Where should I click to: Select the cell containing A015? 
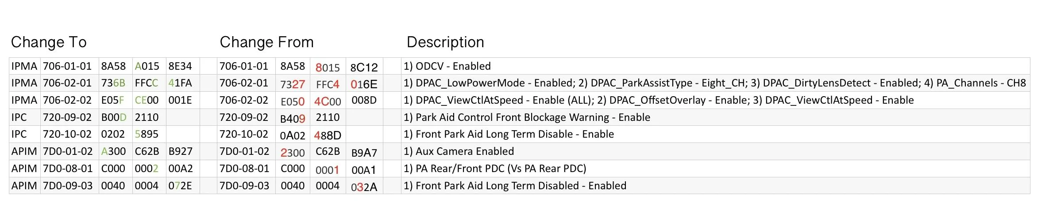pos(147,67)
